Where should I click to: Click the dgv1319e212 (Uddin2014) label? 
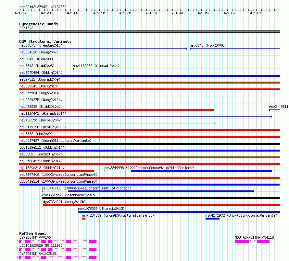coord(42,147)
